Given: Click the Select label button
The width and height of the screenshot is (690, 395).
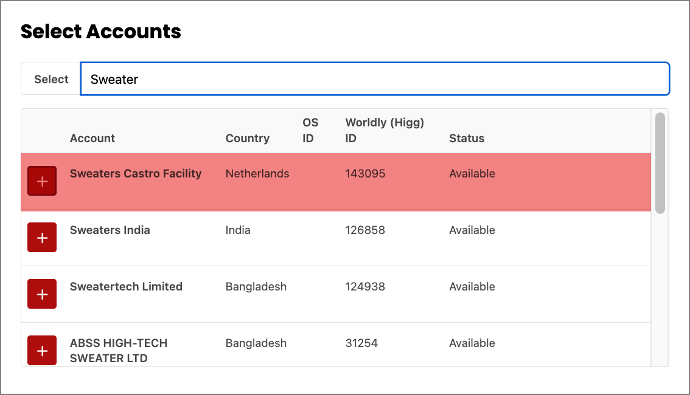Looking at the screenshot, I should click(51, 79).
